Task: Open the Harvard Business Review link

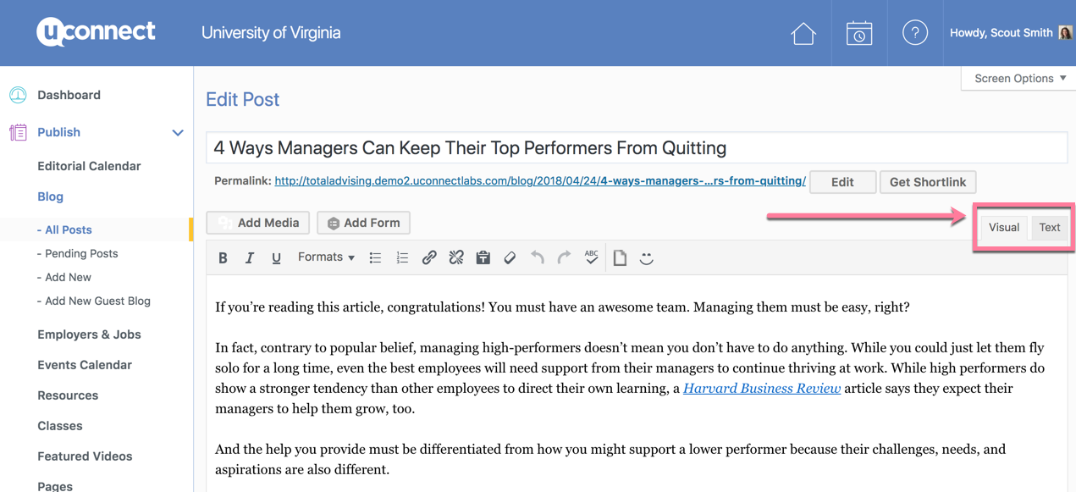Action: 762,389
